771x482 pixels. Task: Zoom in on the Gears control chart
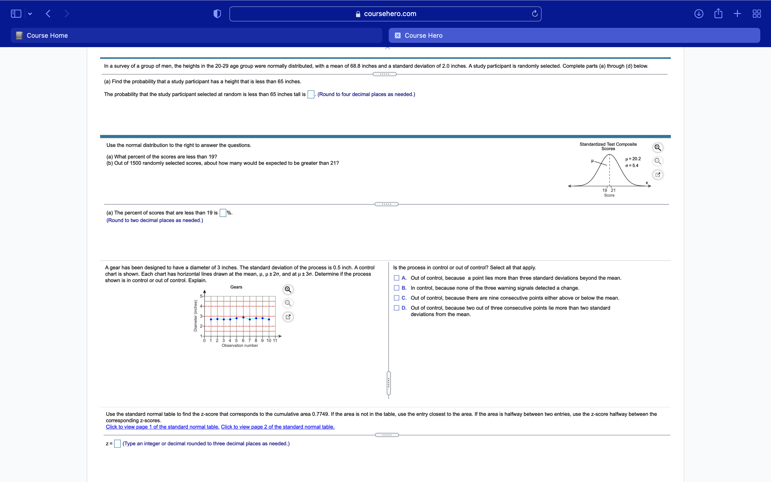(288, 289)
